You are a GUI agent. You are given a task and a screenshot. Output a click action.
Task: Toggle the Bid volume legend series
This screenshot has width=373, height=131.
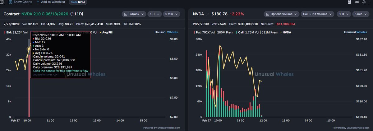click(16, 32)
